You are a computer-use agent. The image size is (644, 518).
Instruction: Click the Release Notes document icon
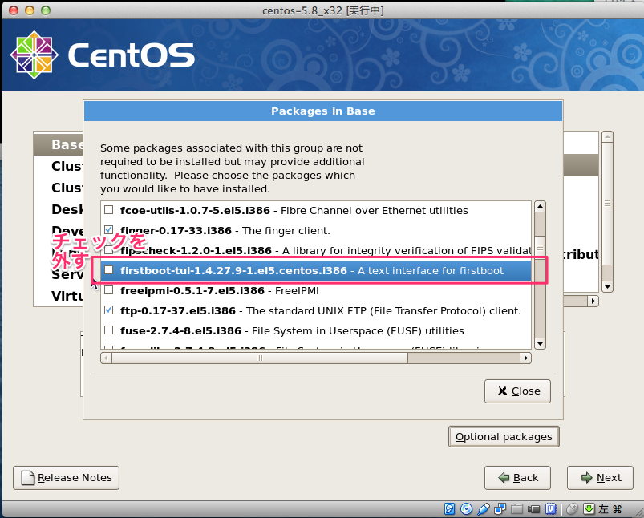27,478
